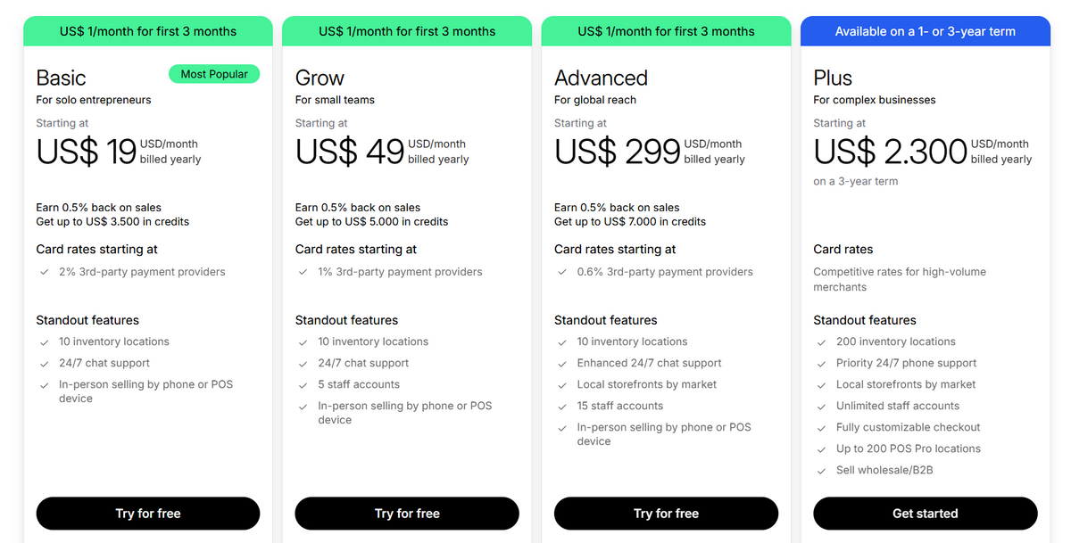Click the checkmark beside Priority 24/7 phone support
Viewport: 1071px width, 543px height.
821,363
